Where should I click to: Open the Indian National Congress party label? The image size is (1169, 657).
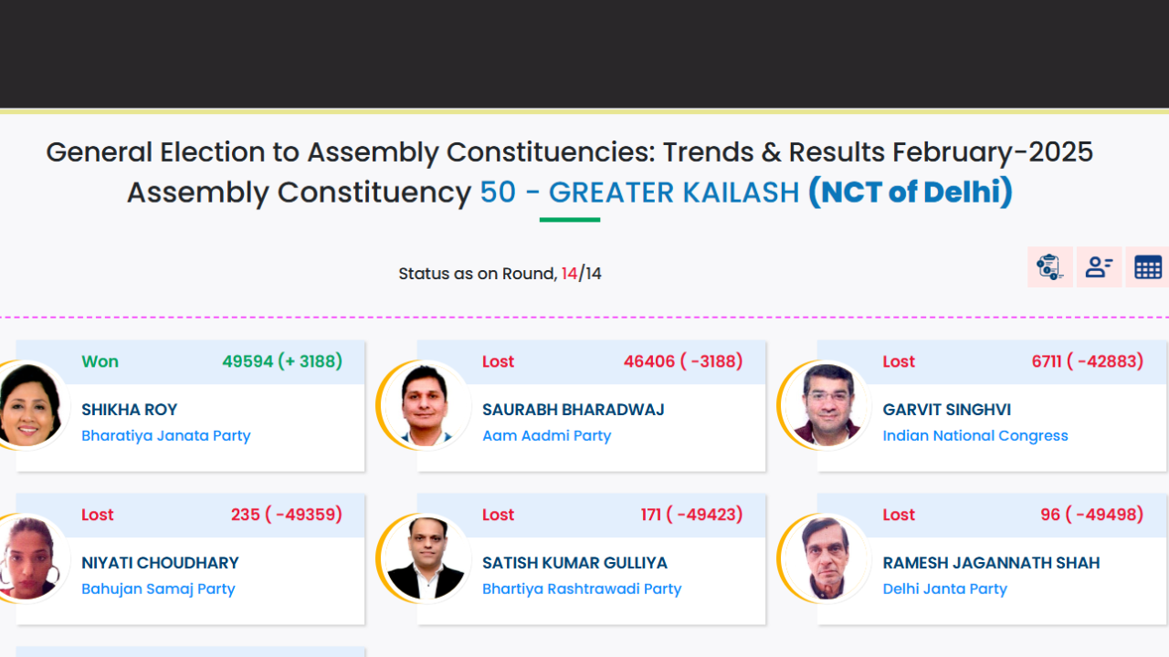pyautogui.click(x=974, y=436)
